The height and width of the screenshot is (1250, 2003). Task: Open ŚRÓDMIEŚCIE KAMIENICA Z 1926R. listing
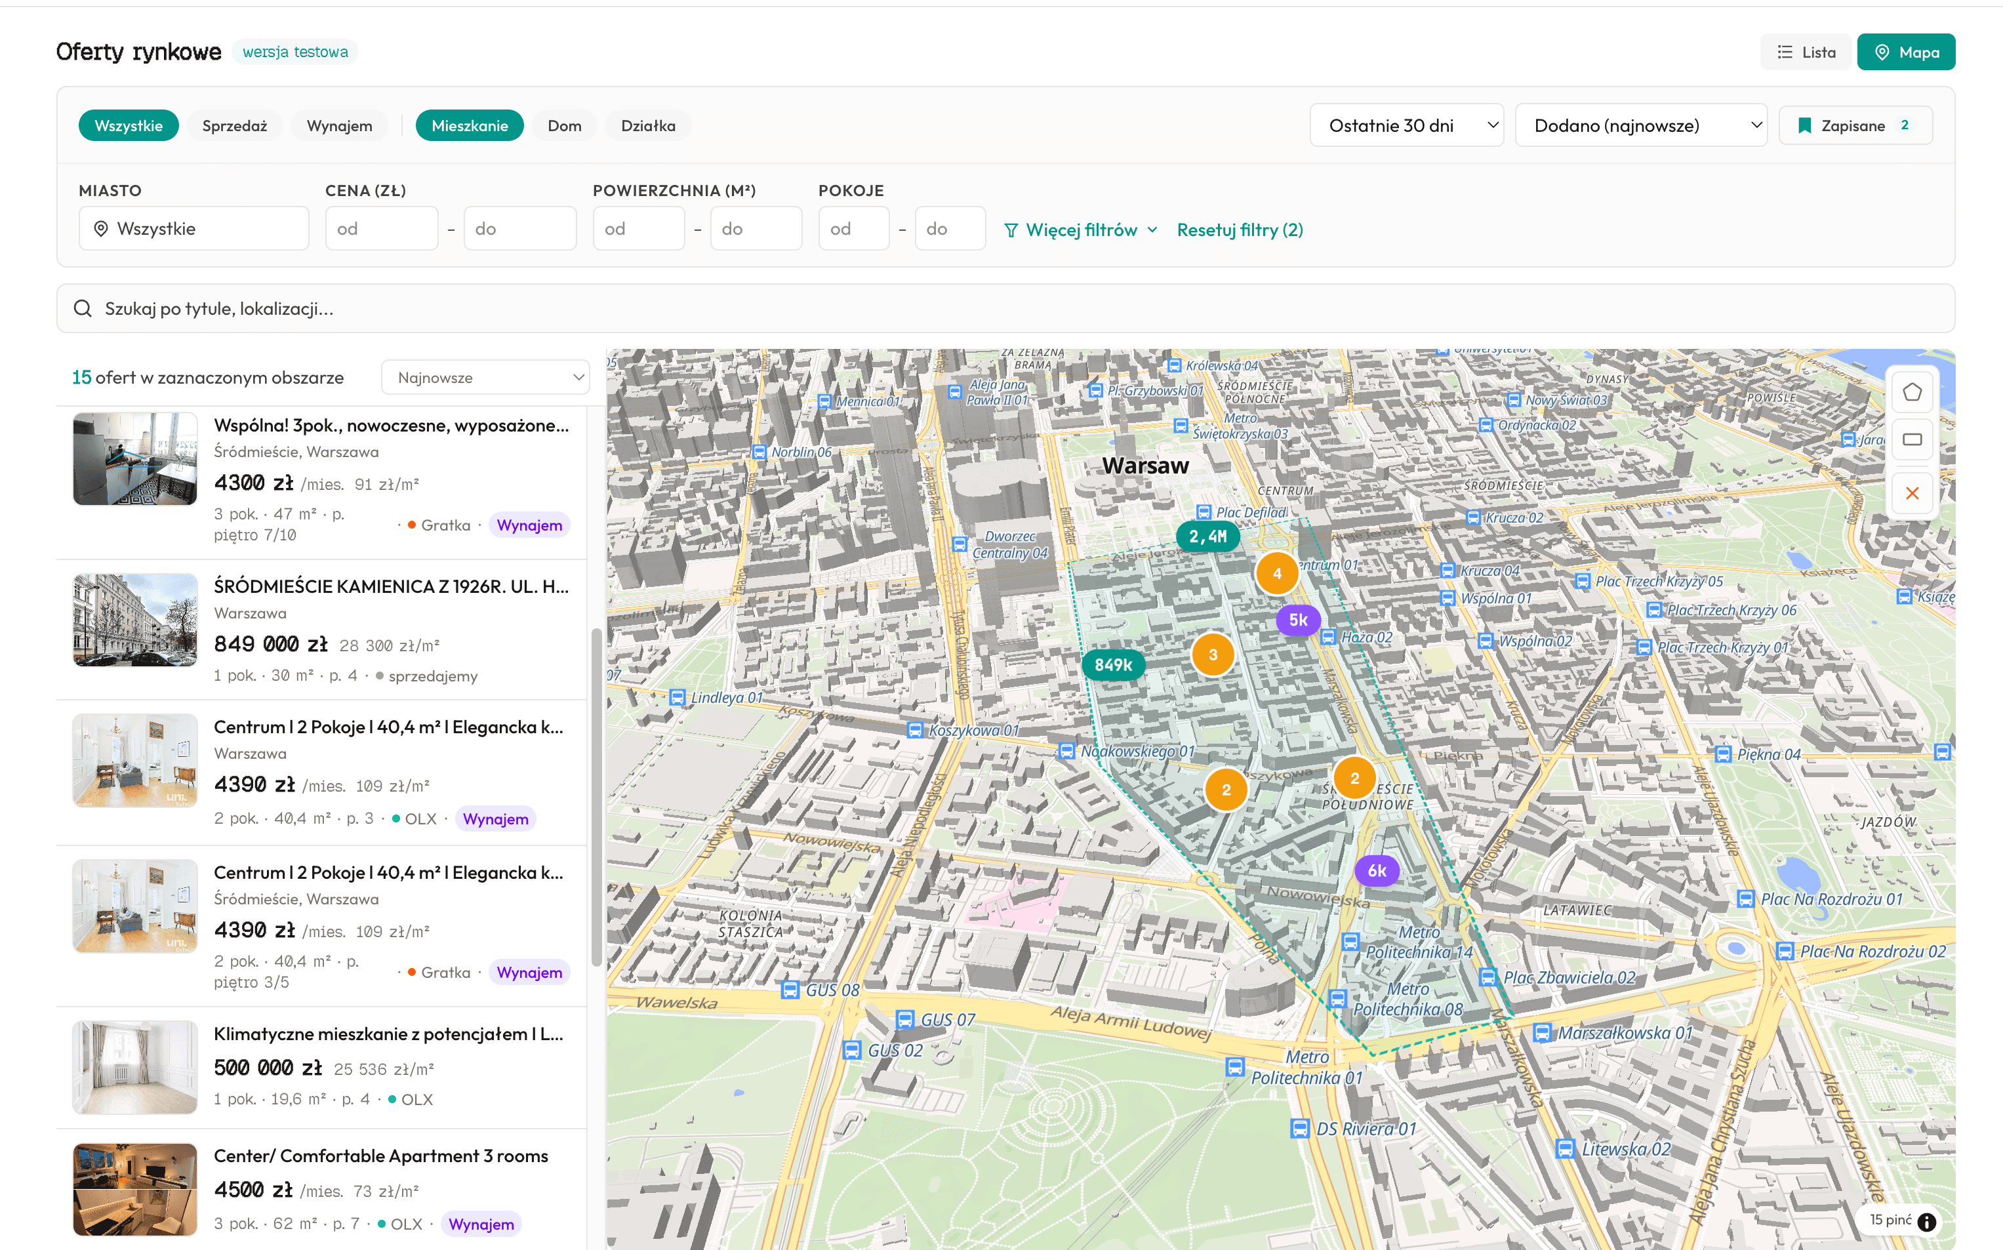[x=391, y=586]
